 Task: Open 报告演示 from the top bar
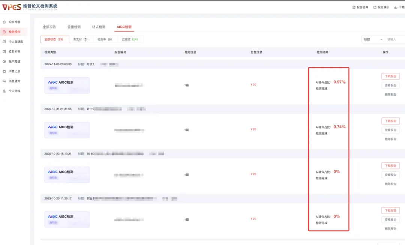tap(375, 7)
